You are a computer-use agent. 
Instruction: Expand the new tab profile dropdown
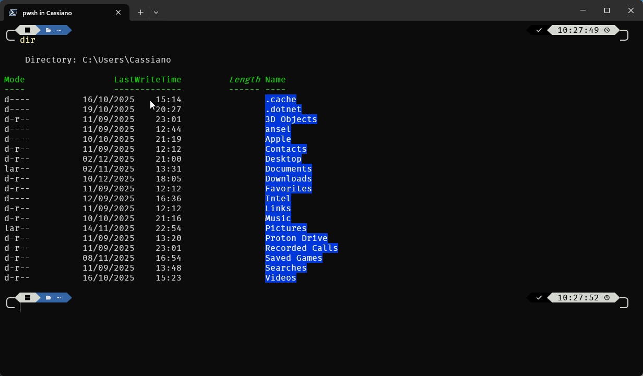156,13
